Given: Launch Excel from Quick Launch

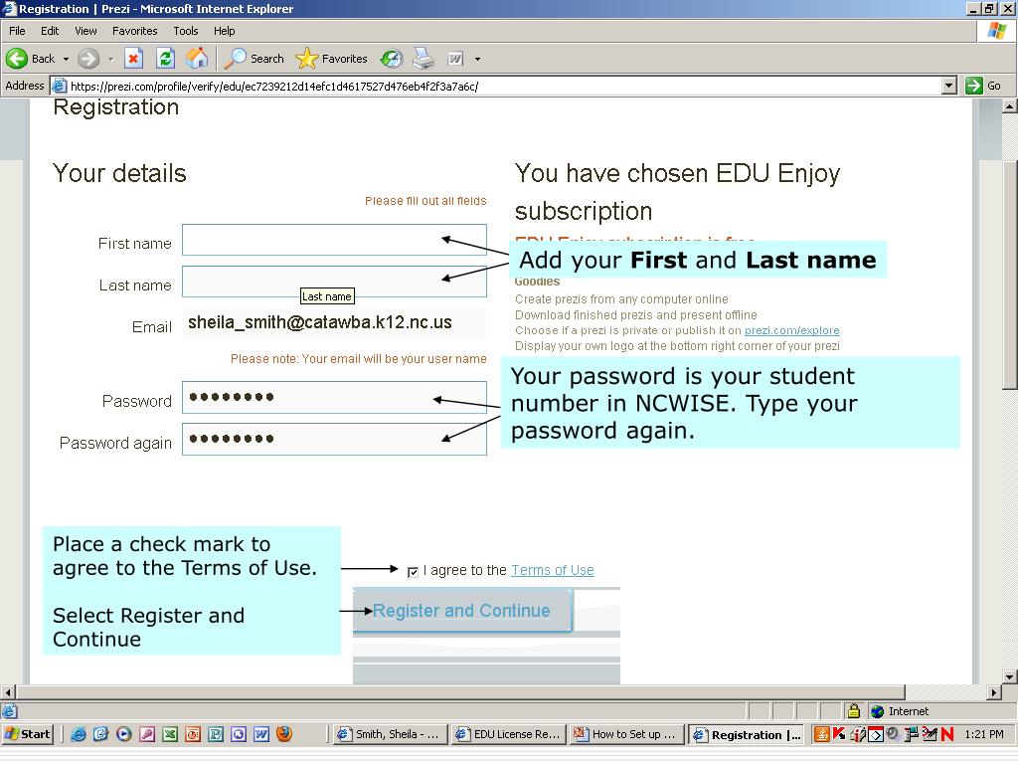Looking at the screenshot, I should pyautogui.click(x=170, y=734).
